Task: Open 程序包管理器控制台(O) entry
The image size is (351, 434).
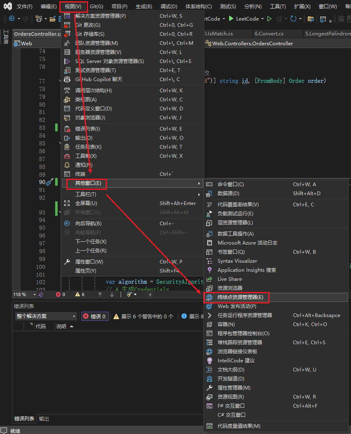Action: click(x=276, y=334)
